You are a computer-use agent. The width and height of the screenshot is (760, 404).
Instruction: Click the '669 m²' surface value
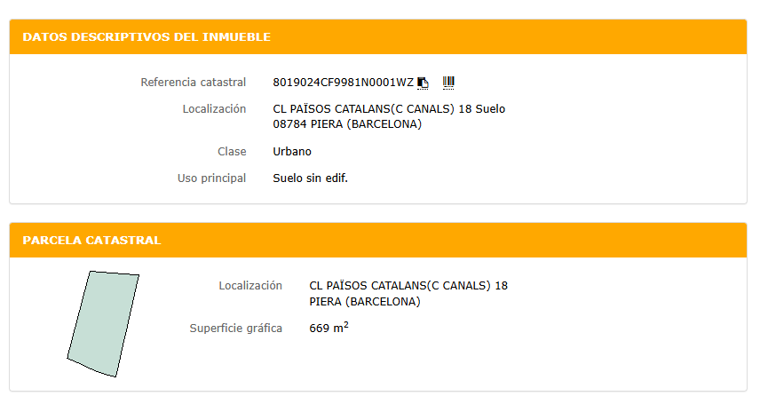coord(329,329)
